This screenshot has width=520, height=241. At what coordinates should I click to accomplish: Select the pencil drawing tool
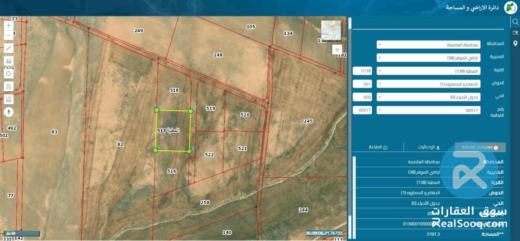[9, 48]
